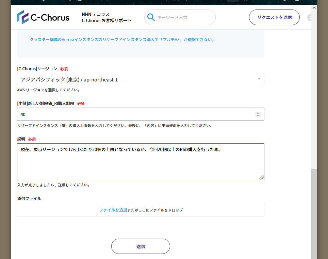
Task: Grab the description textarea resize handle
Action: point(261,177)
